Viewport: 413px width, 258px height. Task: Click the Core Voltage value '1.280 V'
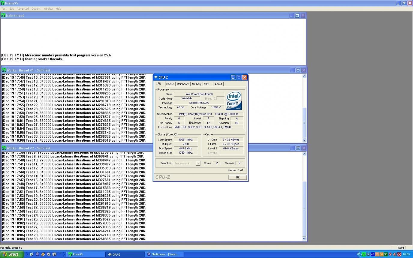coord(216,107)
